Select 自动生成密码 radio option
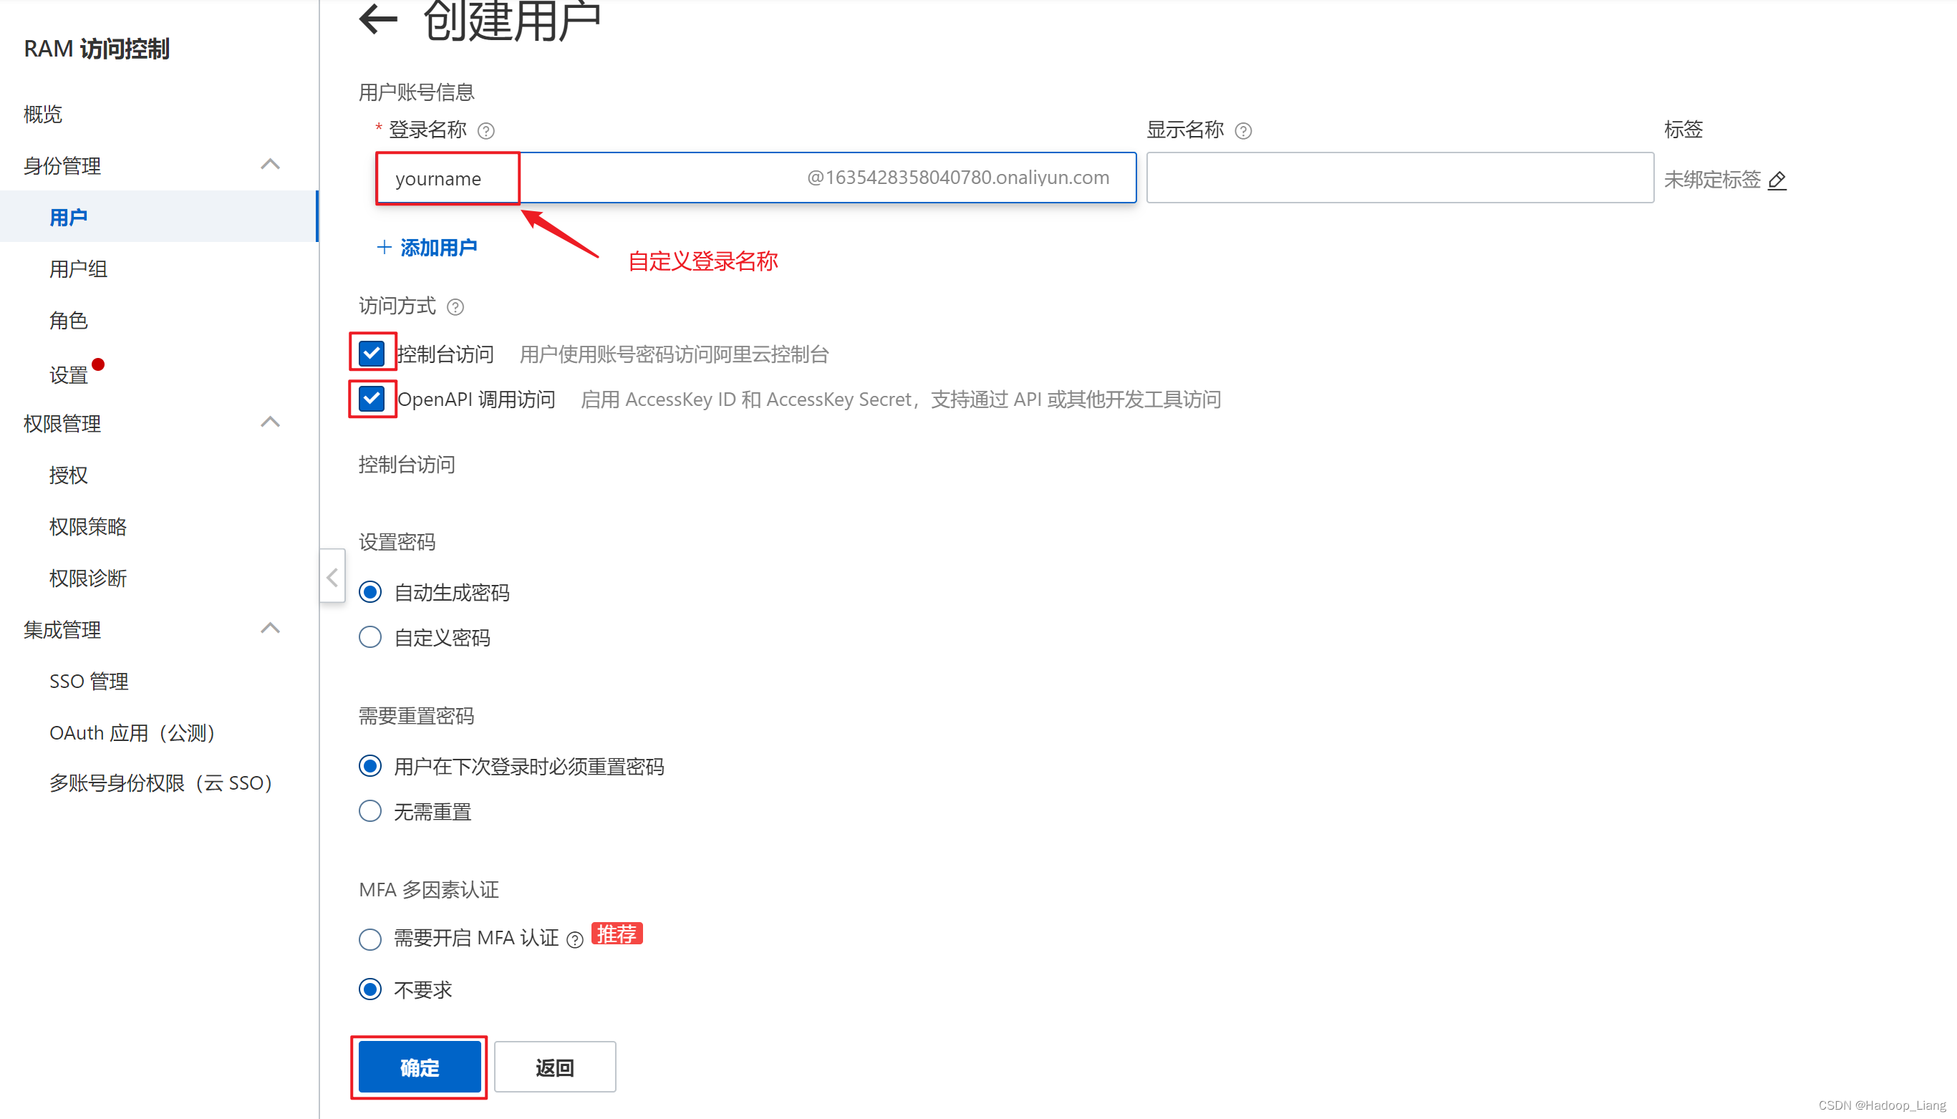Viewport: 1957px width, 1119px height. click(x=370, y=592)
